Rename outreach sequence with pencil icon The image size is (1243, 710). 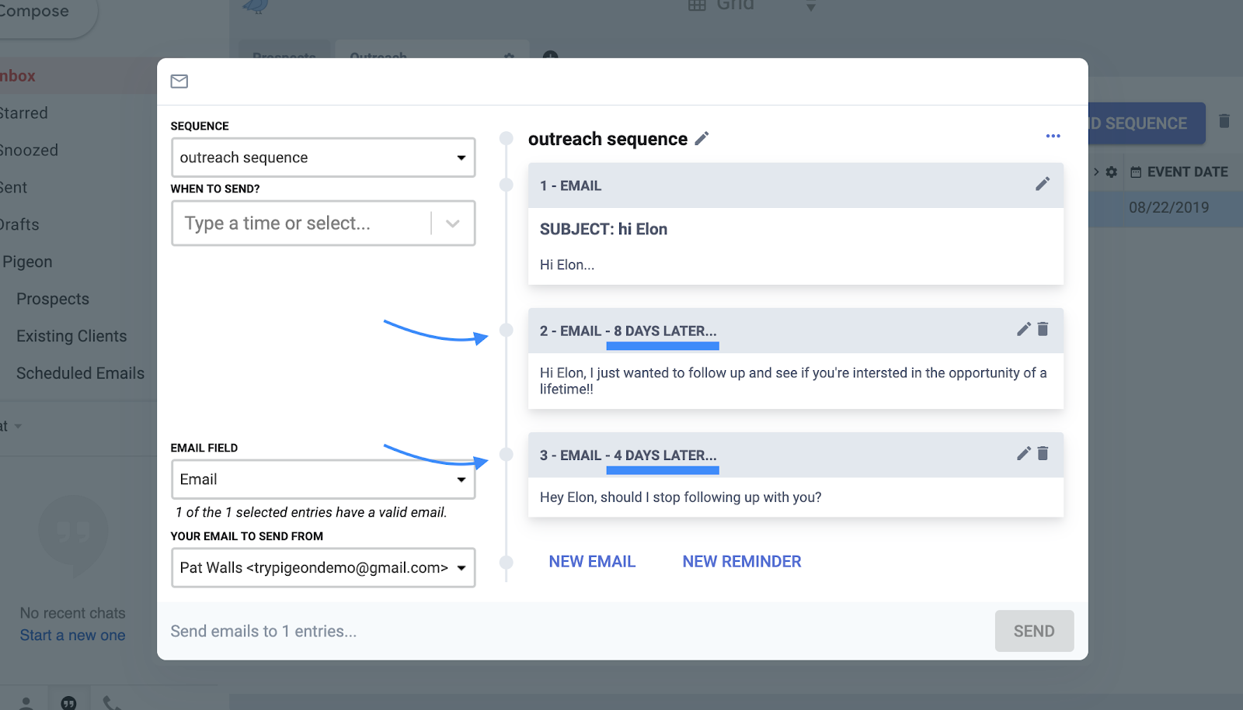click(x=702, y=139)
